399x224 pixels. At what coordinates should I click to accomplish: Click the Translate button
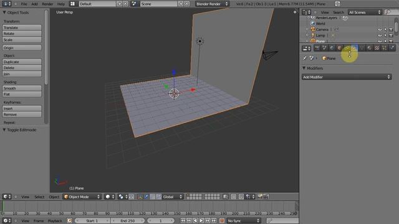coord(22,27)
